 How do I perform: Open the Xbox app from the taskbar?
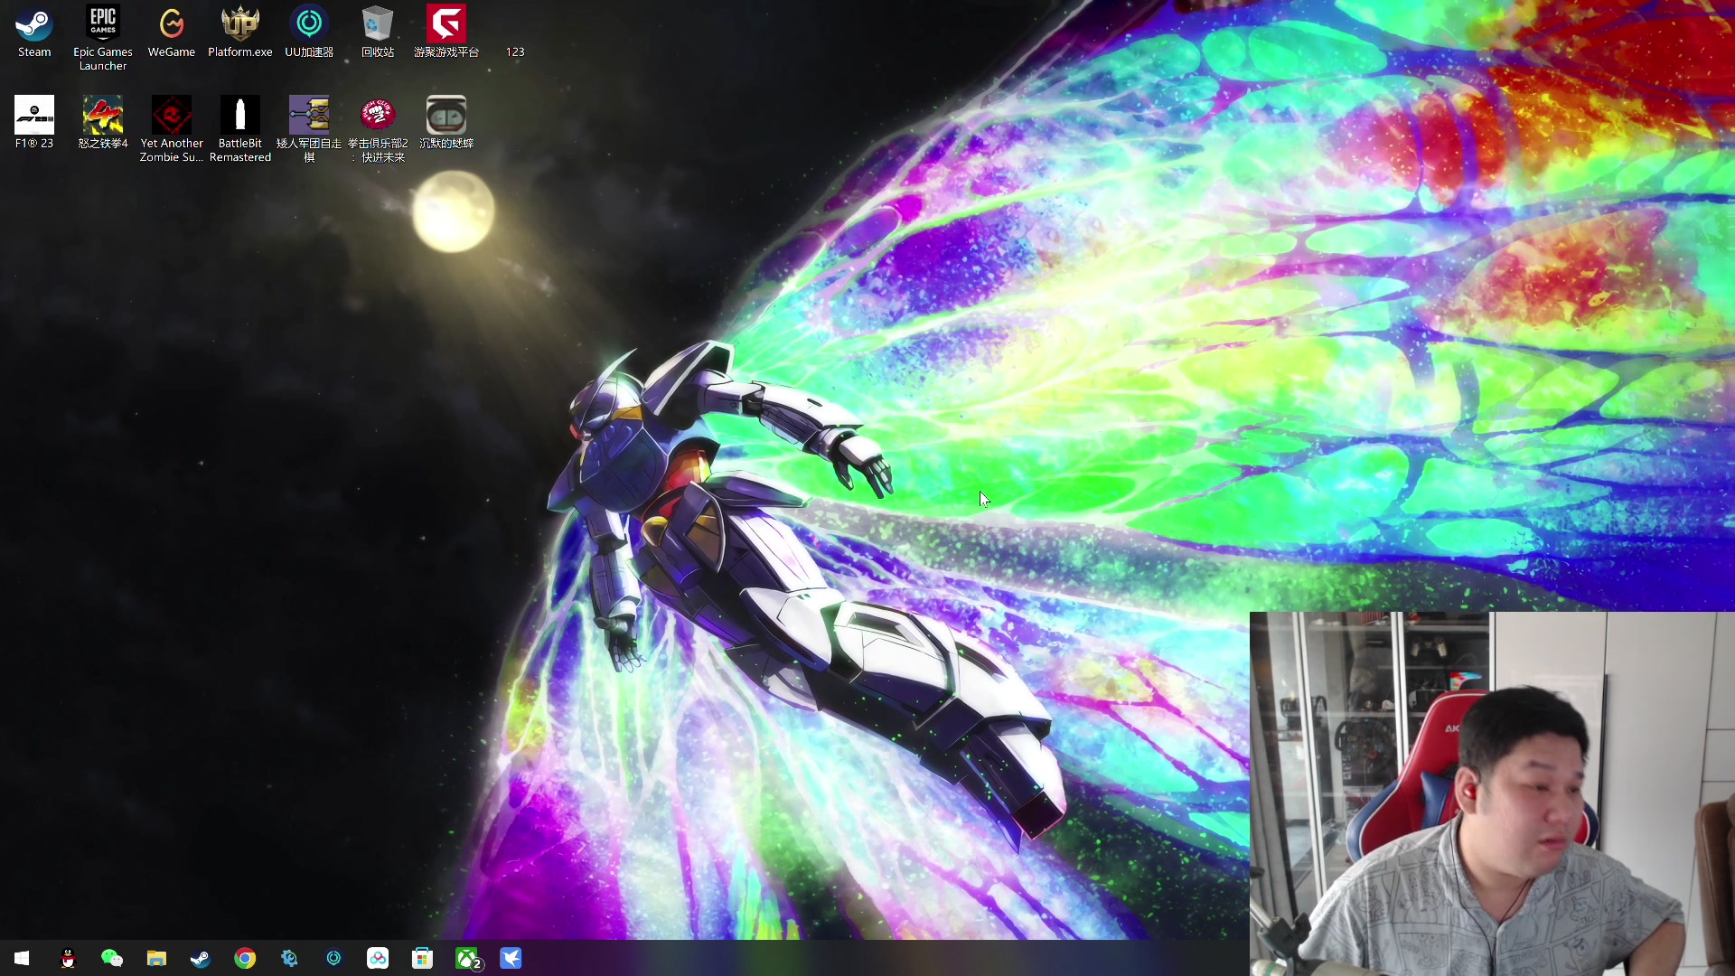[x=467, y=958]
